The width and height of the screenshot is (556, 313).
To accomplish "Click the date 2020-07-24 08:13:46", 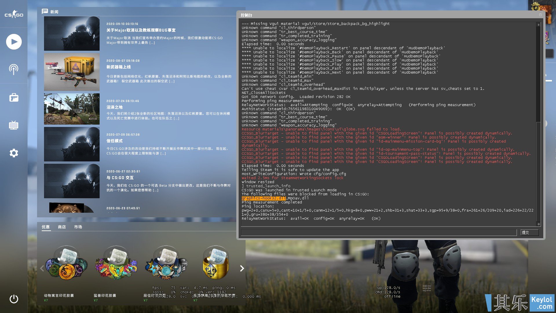I will tap(123, 101).
